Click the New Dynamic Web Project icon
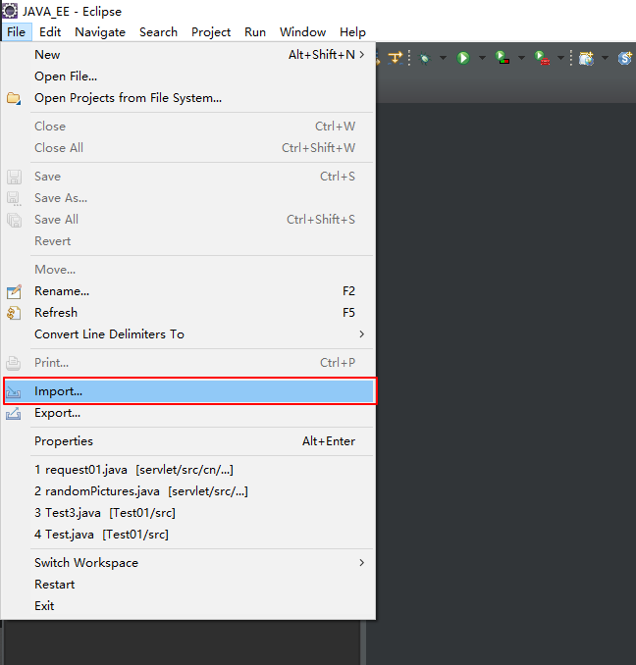This screenshot has height=665, width=636. pyautogui.click(x=586, y=58)
